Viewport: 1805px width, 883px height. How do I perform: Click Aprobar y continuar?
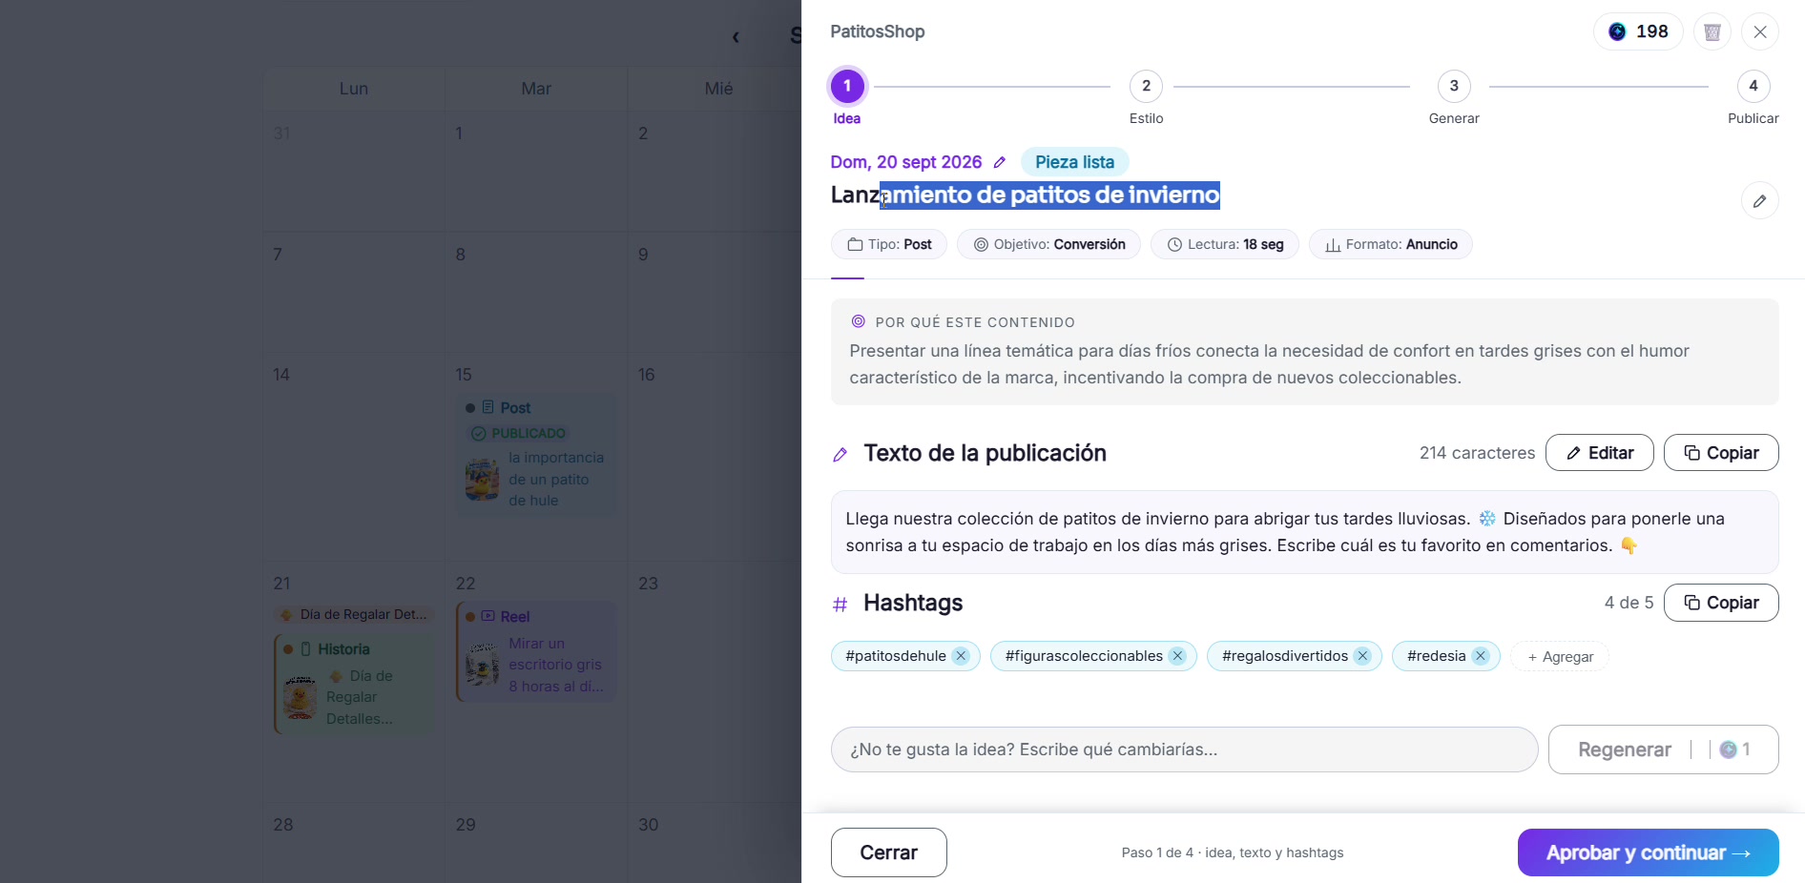click(x=1648, y=852)
